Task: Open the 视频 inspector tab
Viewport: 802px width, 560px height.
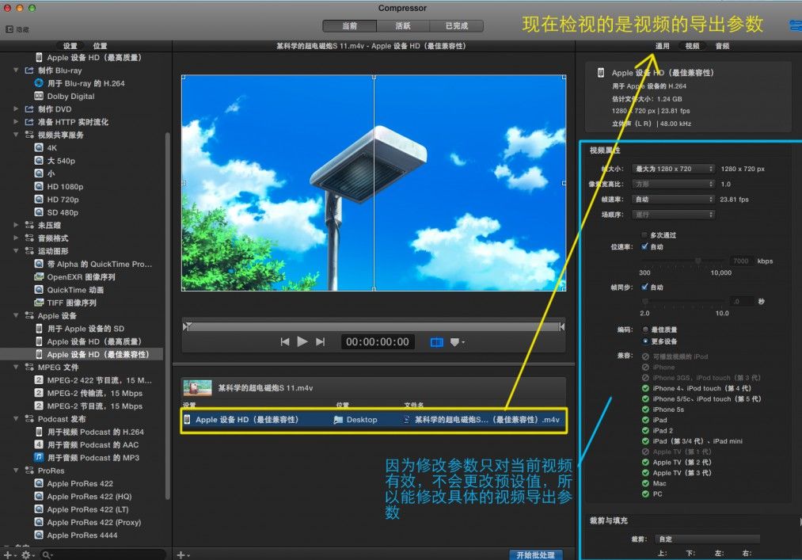Action: tap(693, 46)
